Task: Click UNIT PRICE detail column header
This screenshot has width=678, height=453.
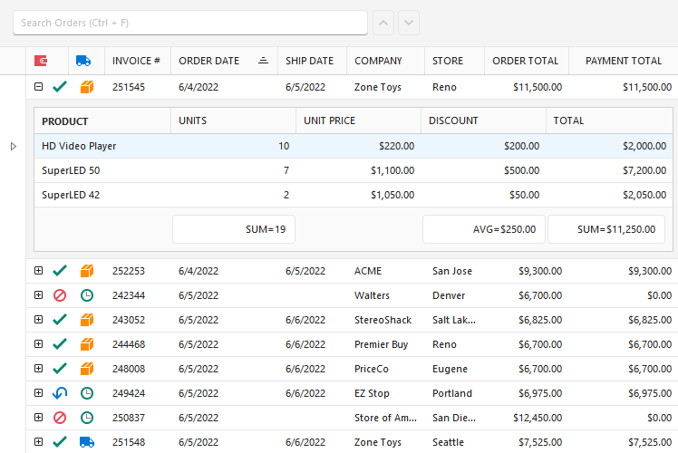Action: (x=358, y=121)
